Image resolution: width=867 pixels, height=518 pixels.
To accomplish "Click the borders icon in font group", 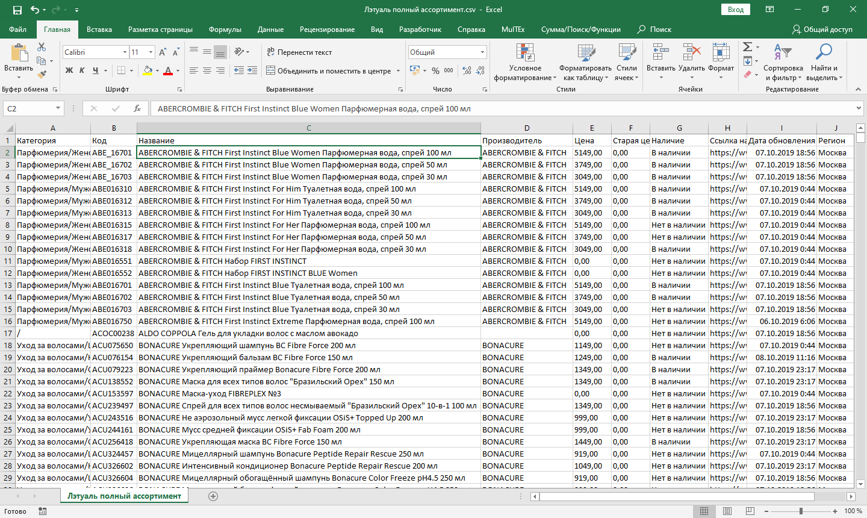I will point(121,70).
